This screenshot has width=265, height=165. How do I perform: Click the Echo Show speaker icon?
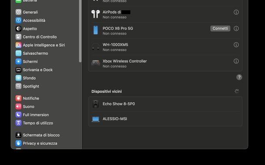pos(96,104)
